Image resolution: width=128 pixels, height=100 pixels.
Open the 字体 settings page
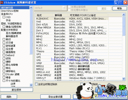8,20
